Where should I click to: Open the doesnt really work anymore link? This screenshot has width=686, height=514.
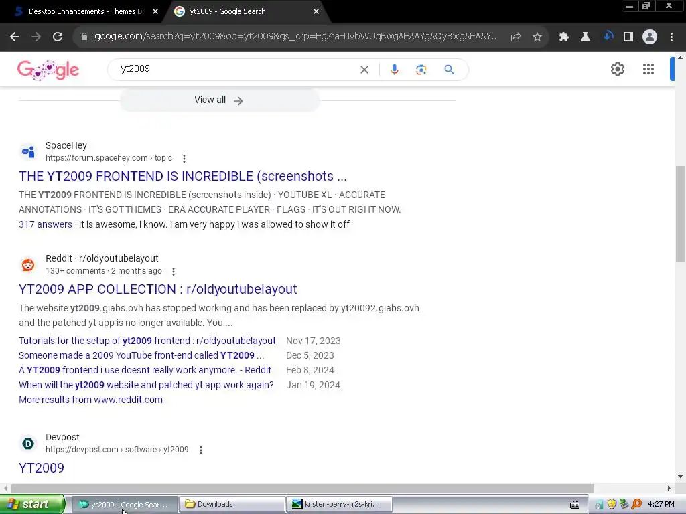[145, 370]
